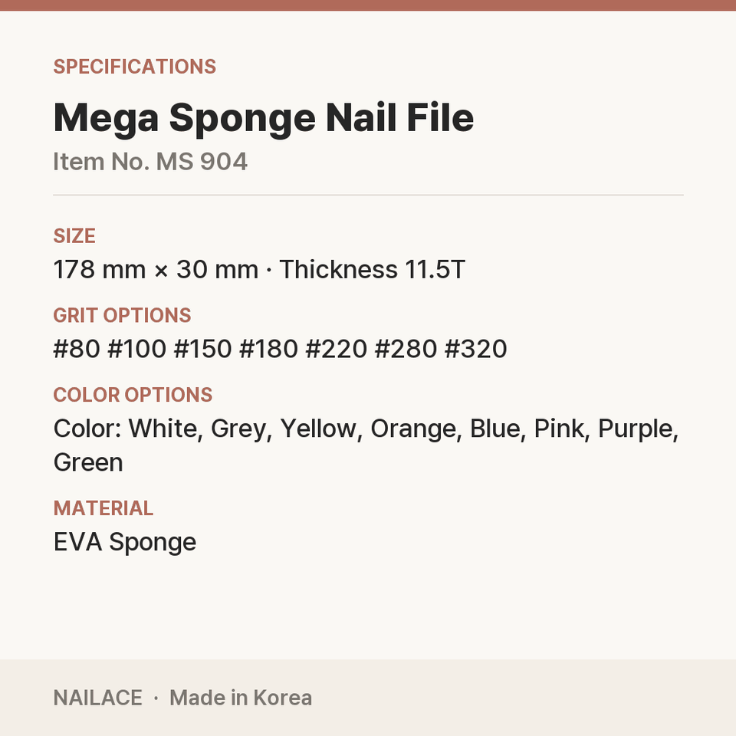Viewport: 736px width, 736px height.
Task: Select the Mega Sponge Nail File title
Action: pyautogui.click(x=264, y=118)
